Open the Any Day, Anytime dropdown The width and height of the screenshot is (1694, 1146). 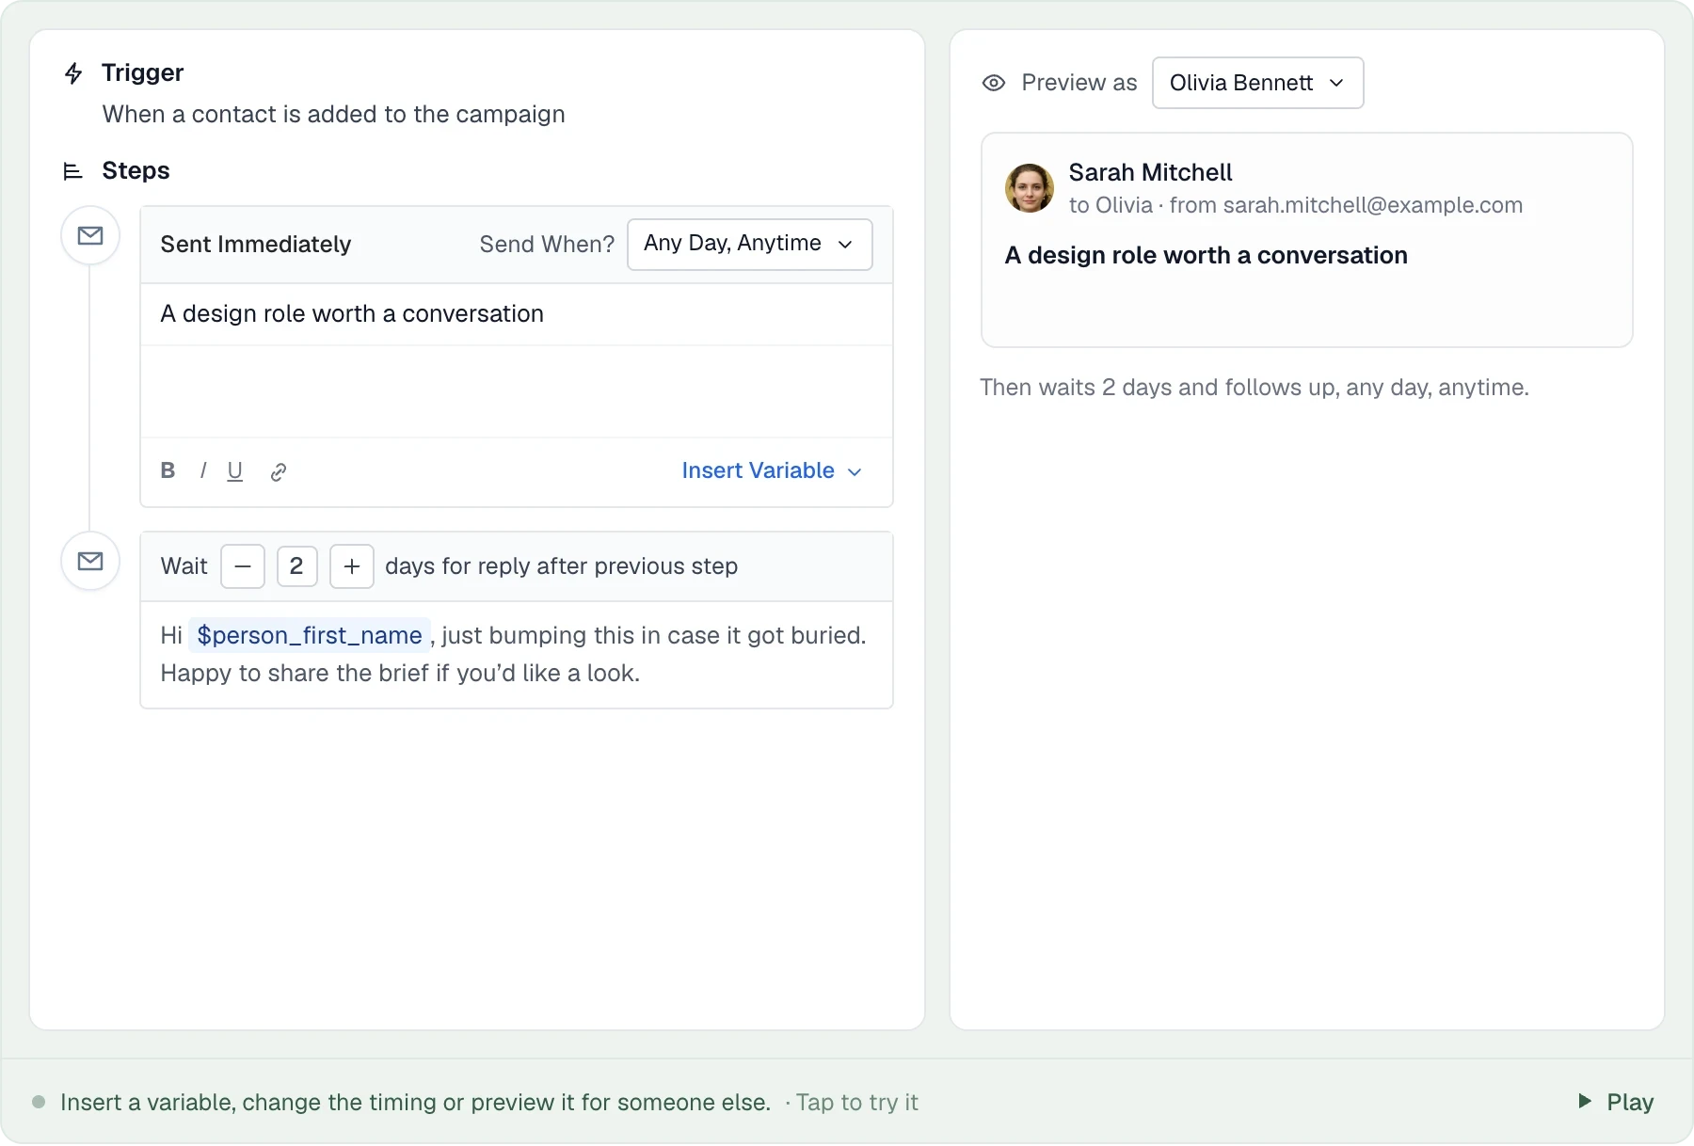(750, 245)
